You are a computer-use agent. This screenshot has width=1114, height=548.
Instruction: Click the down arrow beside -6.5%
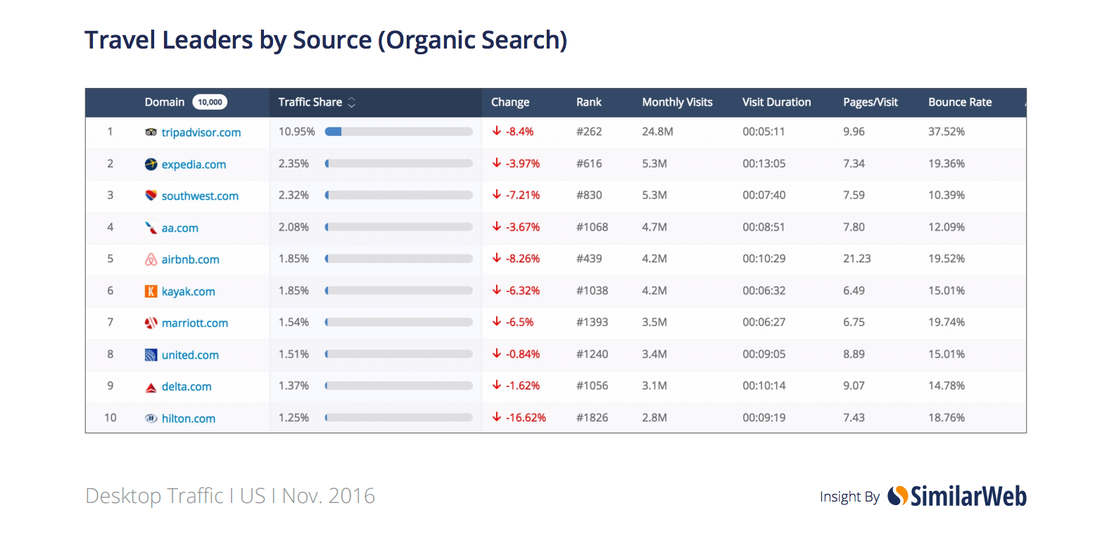(x=497, y=321)
